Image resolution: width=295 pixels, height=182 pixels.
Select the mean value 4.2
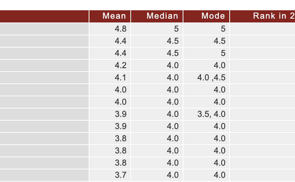(120, 65)
